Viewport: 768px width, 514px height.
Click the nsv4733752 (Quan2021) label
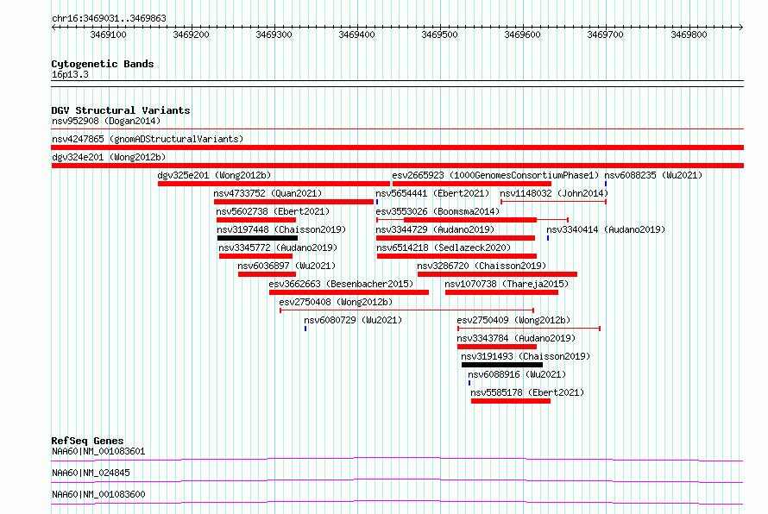click(x=268, y=193)
